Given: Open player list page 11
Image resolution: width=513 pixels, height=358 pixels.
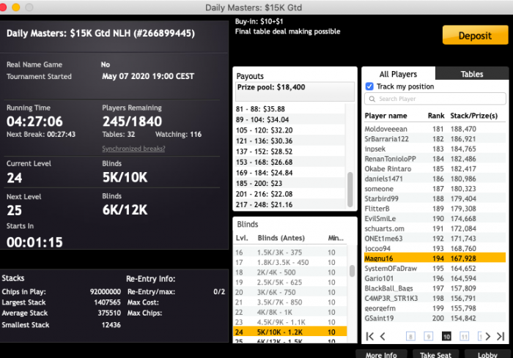Looking at the screenshot, I should click(464, 337).
